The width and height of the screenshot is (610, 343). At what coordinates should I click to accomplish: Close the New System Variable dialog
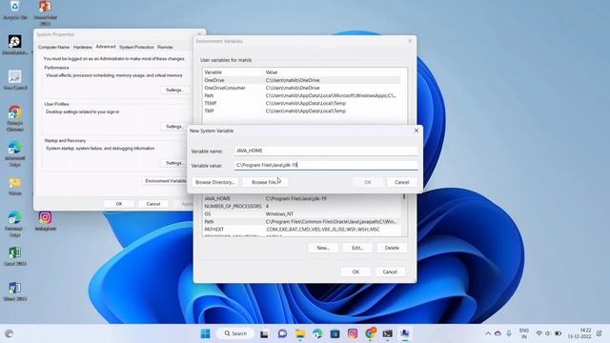(417, 131)
